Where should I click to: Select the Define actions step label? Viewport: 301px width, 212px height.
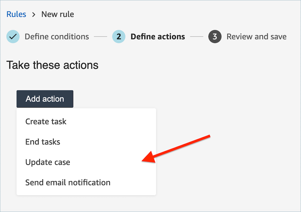coord(158,37)
